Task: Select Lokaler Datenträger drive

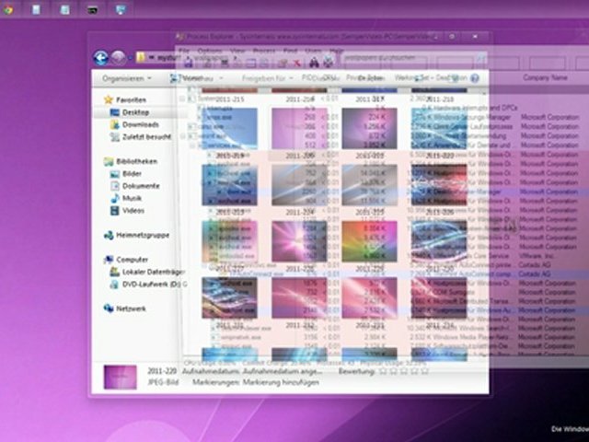Action: tap(153, 272)
